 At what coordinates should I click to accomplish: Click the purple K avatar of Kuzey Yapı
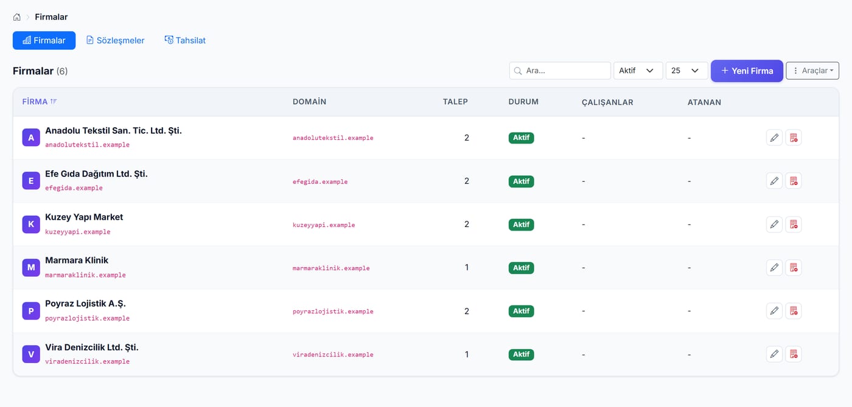coord(31,224)
